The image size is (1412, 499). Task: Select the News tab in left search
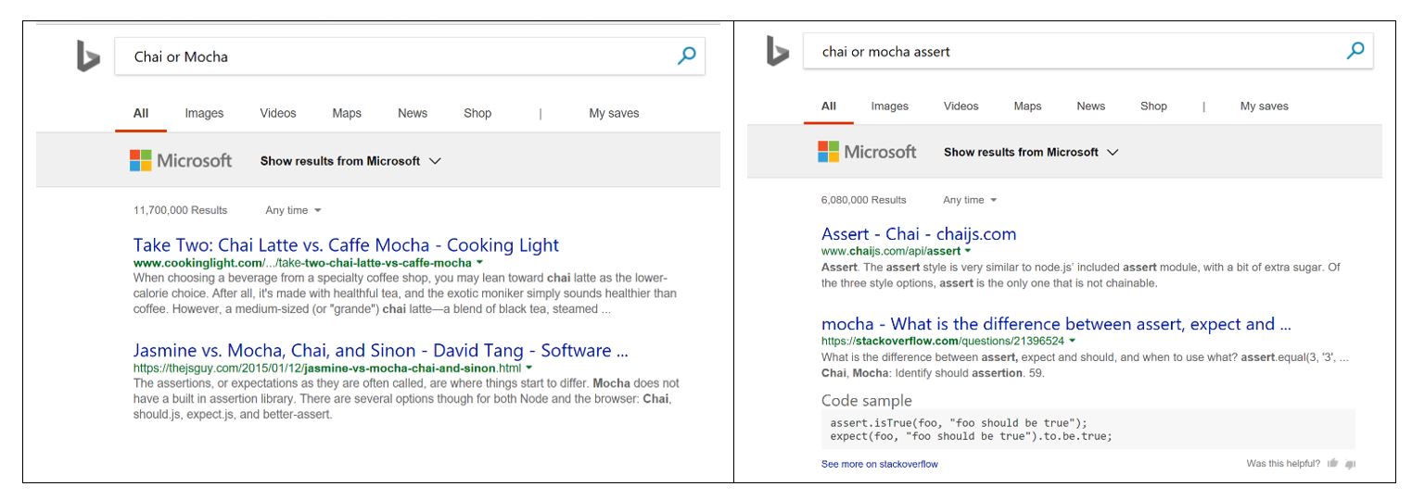(413, 113)
